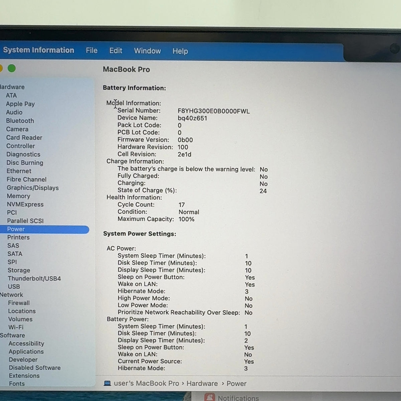Open the System Information app menu

[x=38, y=50]
